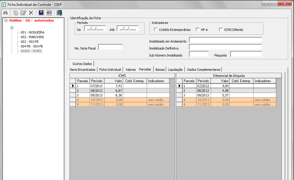Click the delete X icon in toolbar

click(x=31, y=13)
